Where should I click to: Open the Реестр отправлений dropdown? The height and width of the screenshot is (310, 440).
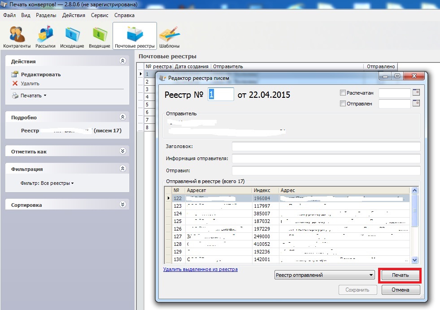324,275
